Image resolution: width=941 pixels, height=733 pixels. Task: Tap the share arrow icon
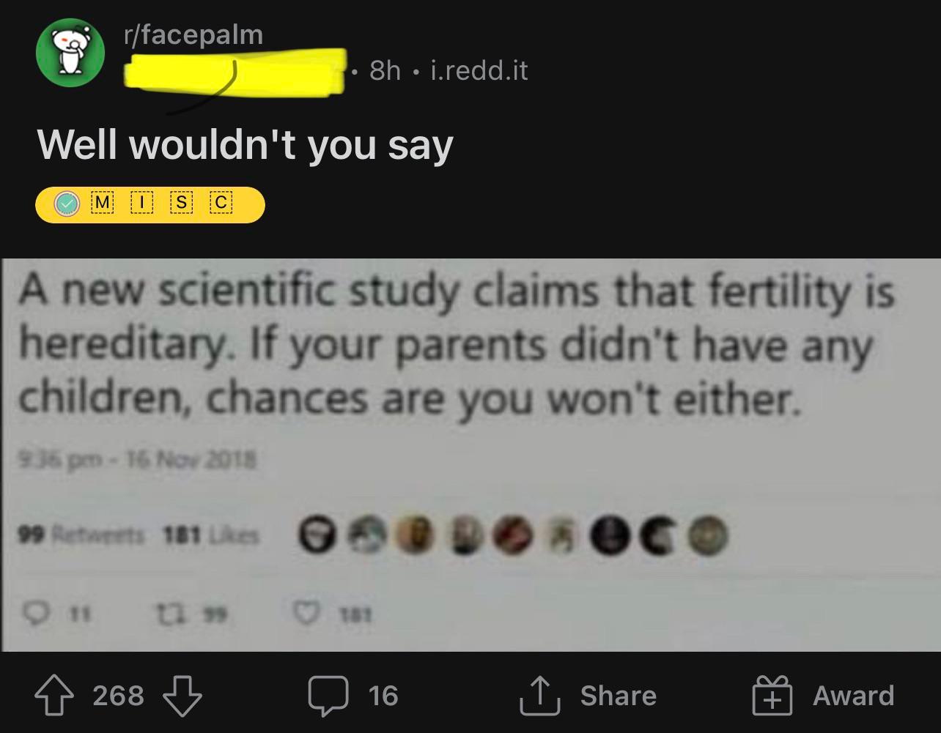(539, 696)
